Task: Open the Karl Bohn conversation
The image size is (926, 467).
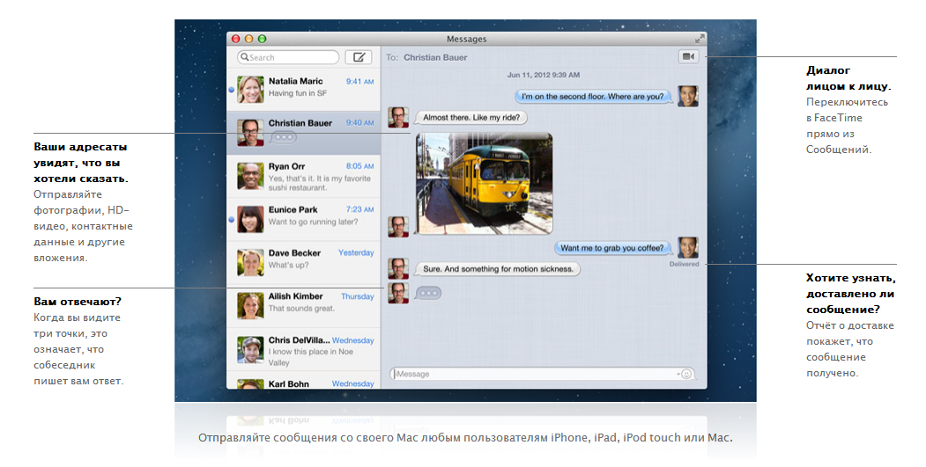Action: pos(304,380)
